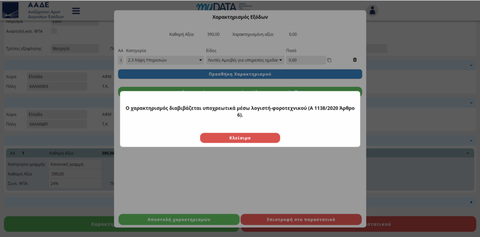Click the Ποσό amount input field
The height and width of the screenshot is (237, 480).
tap(305, 60)
